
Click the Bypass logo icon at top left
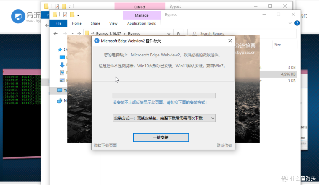18,16
